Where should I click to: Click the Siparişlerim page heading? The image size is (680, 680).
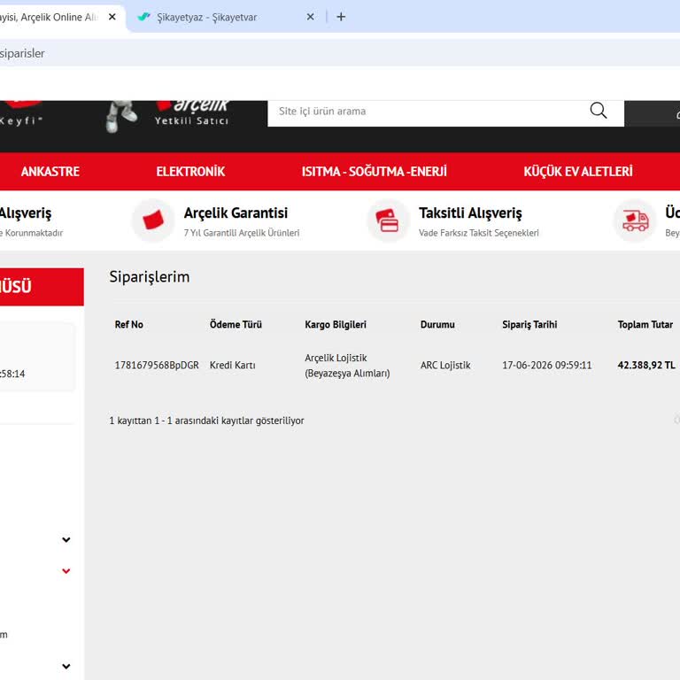pyautogui.click(x=149, y=276)
